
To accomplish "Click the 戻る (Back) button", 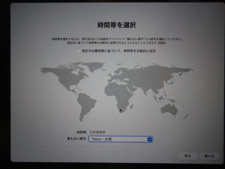I will point(188,156).
